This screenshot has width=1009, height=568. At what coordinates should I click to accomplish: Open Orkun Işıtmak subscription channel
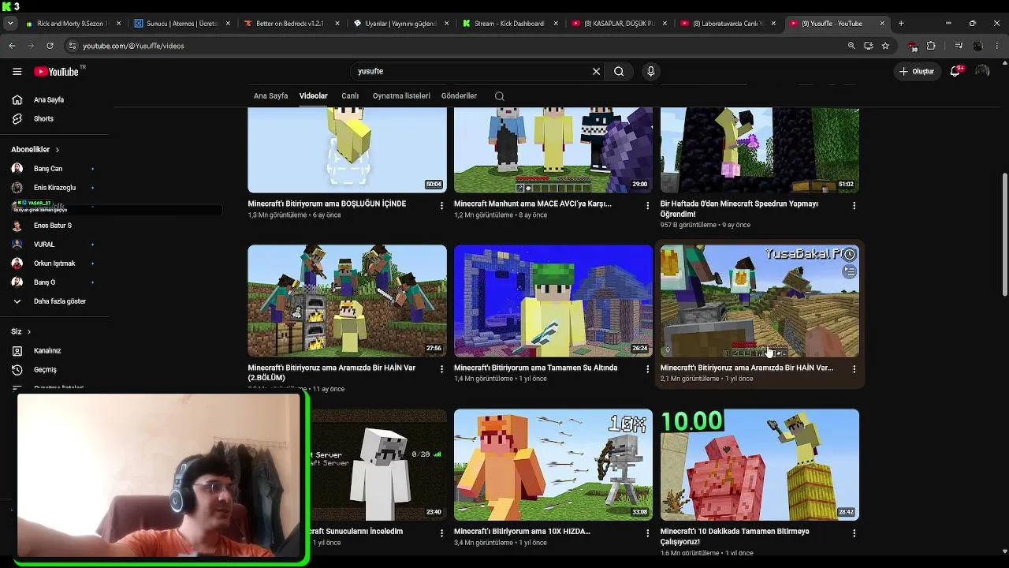[54, 263]
